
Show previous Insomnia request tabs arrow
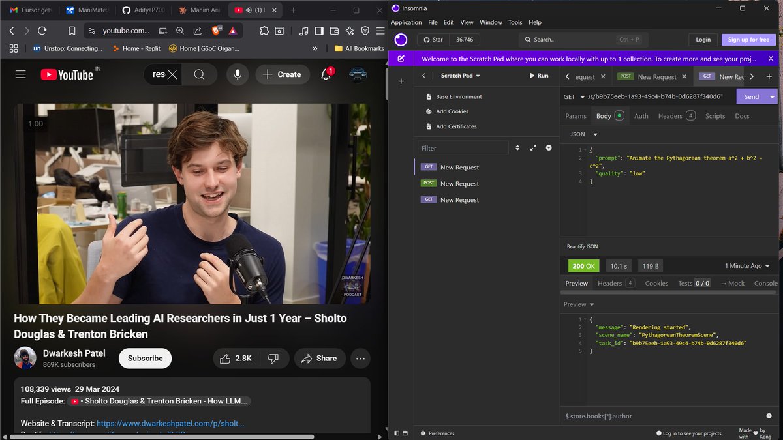(567, 76)
